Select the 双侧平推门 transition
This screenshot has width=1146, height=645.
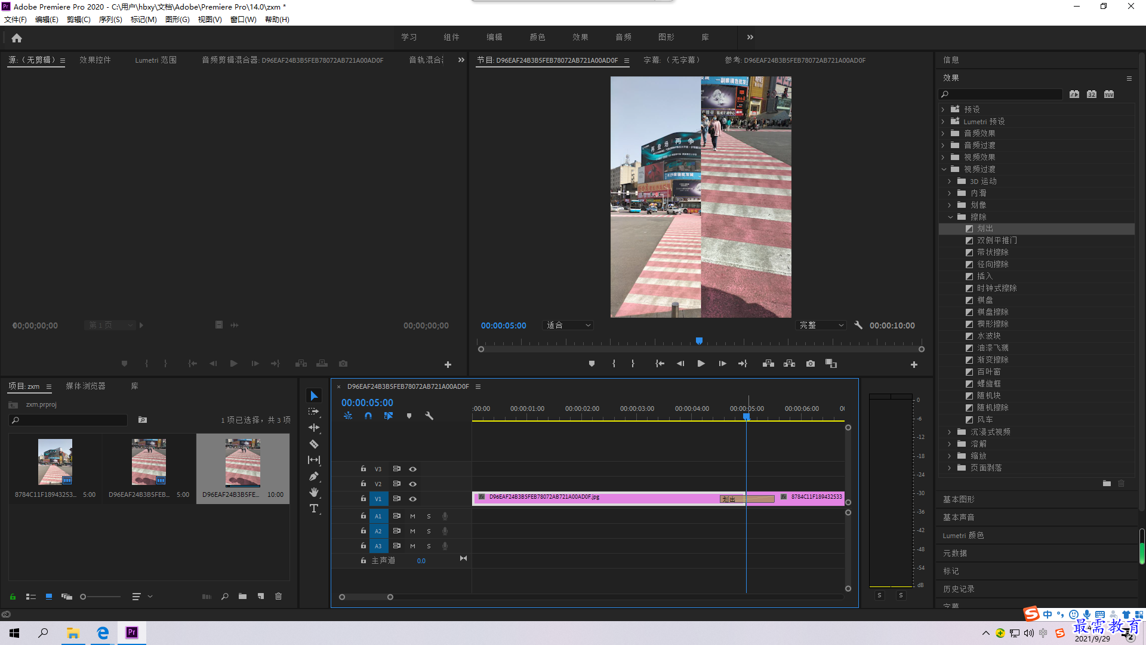coord(997,241)
